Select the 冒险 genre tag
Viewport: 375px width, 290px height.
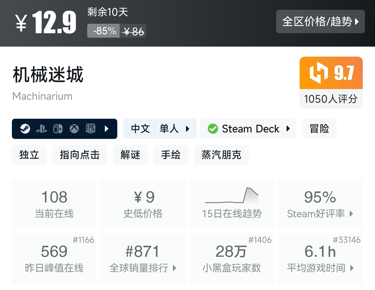click(x=319, y=129)
